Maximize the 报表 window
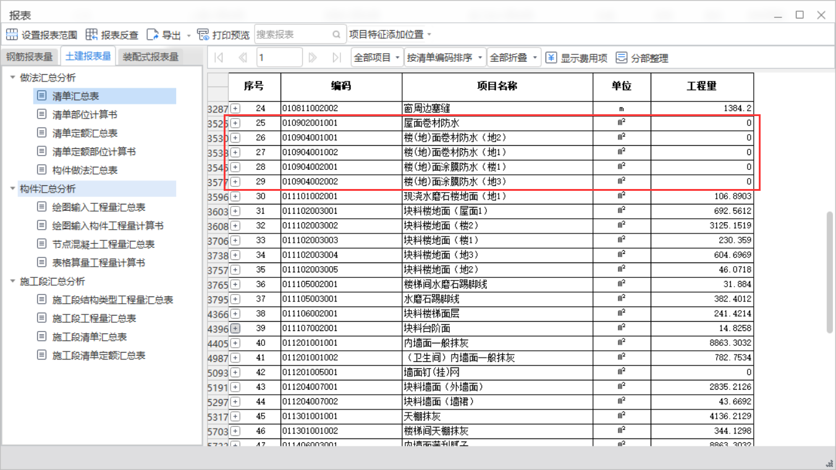This screenshot has width=836, height=470. (800, 15)
